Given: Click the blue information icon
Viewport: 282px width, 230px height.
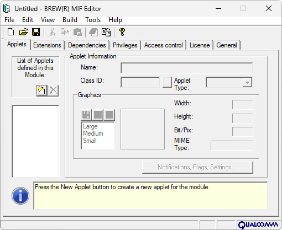Looking at the screenshot, I should coord(20,196).
